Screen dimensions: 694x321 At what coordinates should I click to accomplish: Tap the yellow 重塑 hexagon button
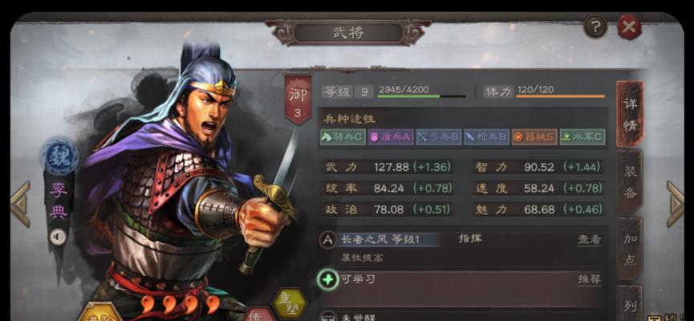coord(289,303)
